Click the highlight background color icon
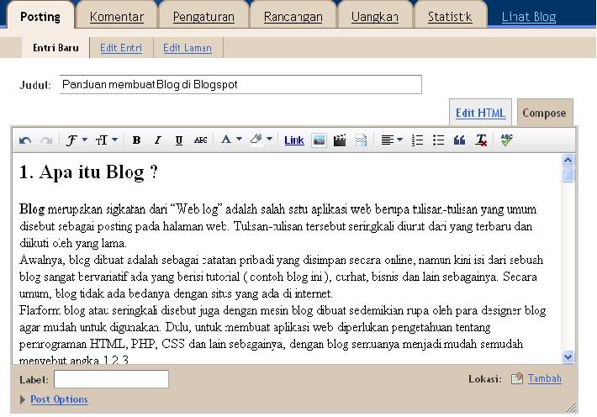The width and height of the screenshot is (597, 417). point(256,140)
